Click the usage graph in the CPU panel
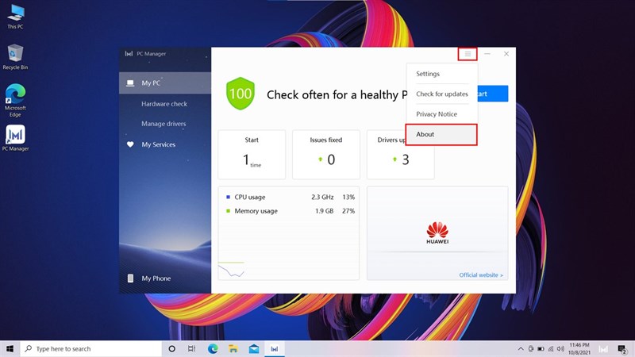 pyautogui.click(x=232, y=270)
